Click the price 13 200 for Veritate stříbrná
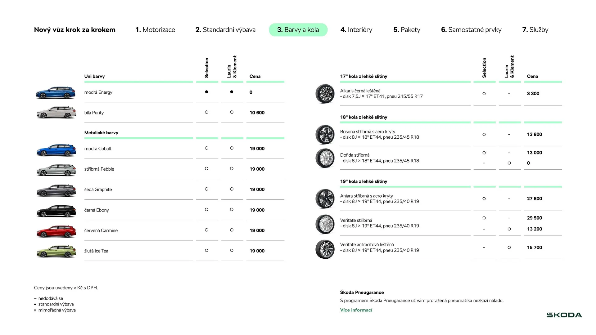The height and width of the screenshot is (335, 596). 535,229
